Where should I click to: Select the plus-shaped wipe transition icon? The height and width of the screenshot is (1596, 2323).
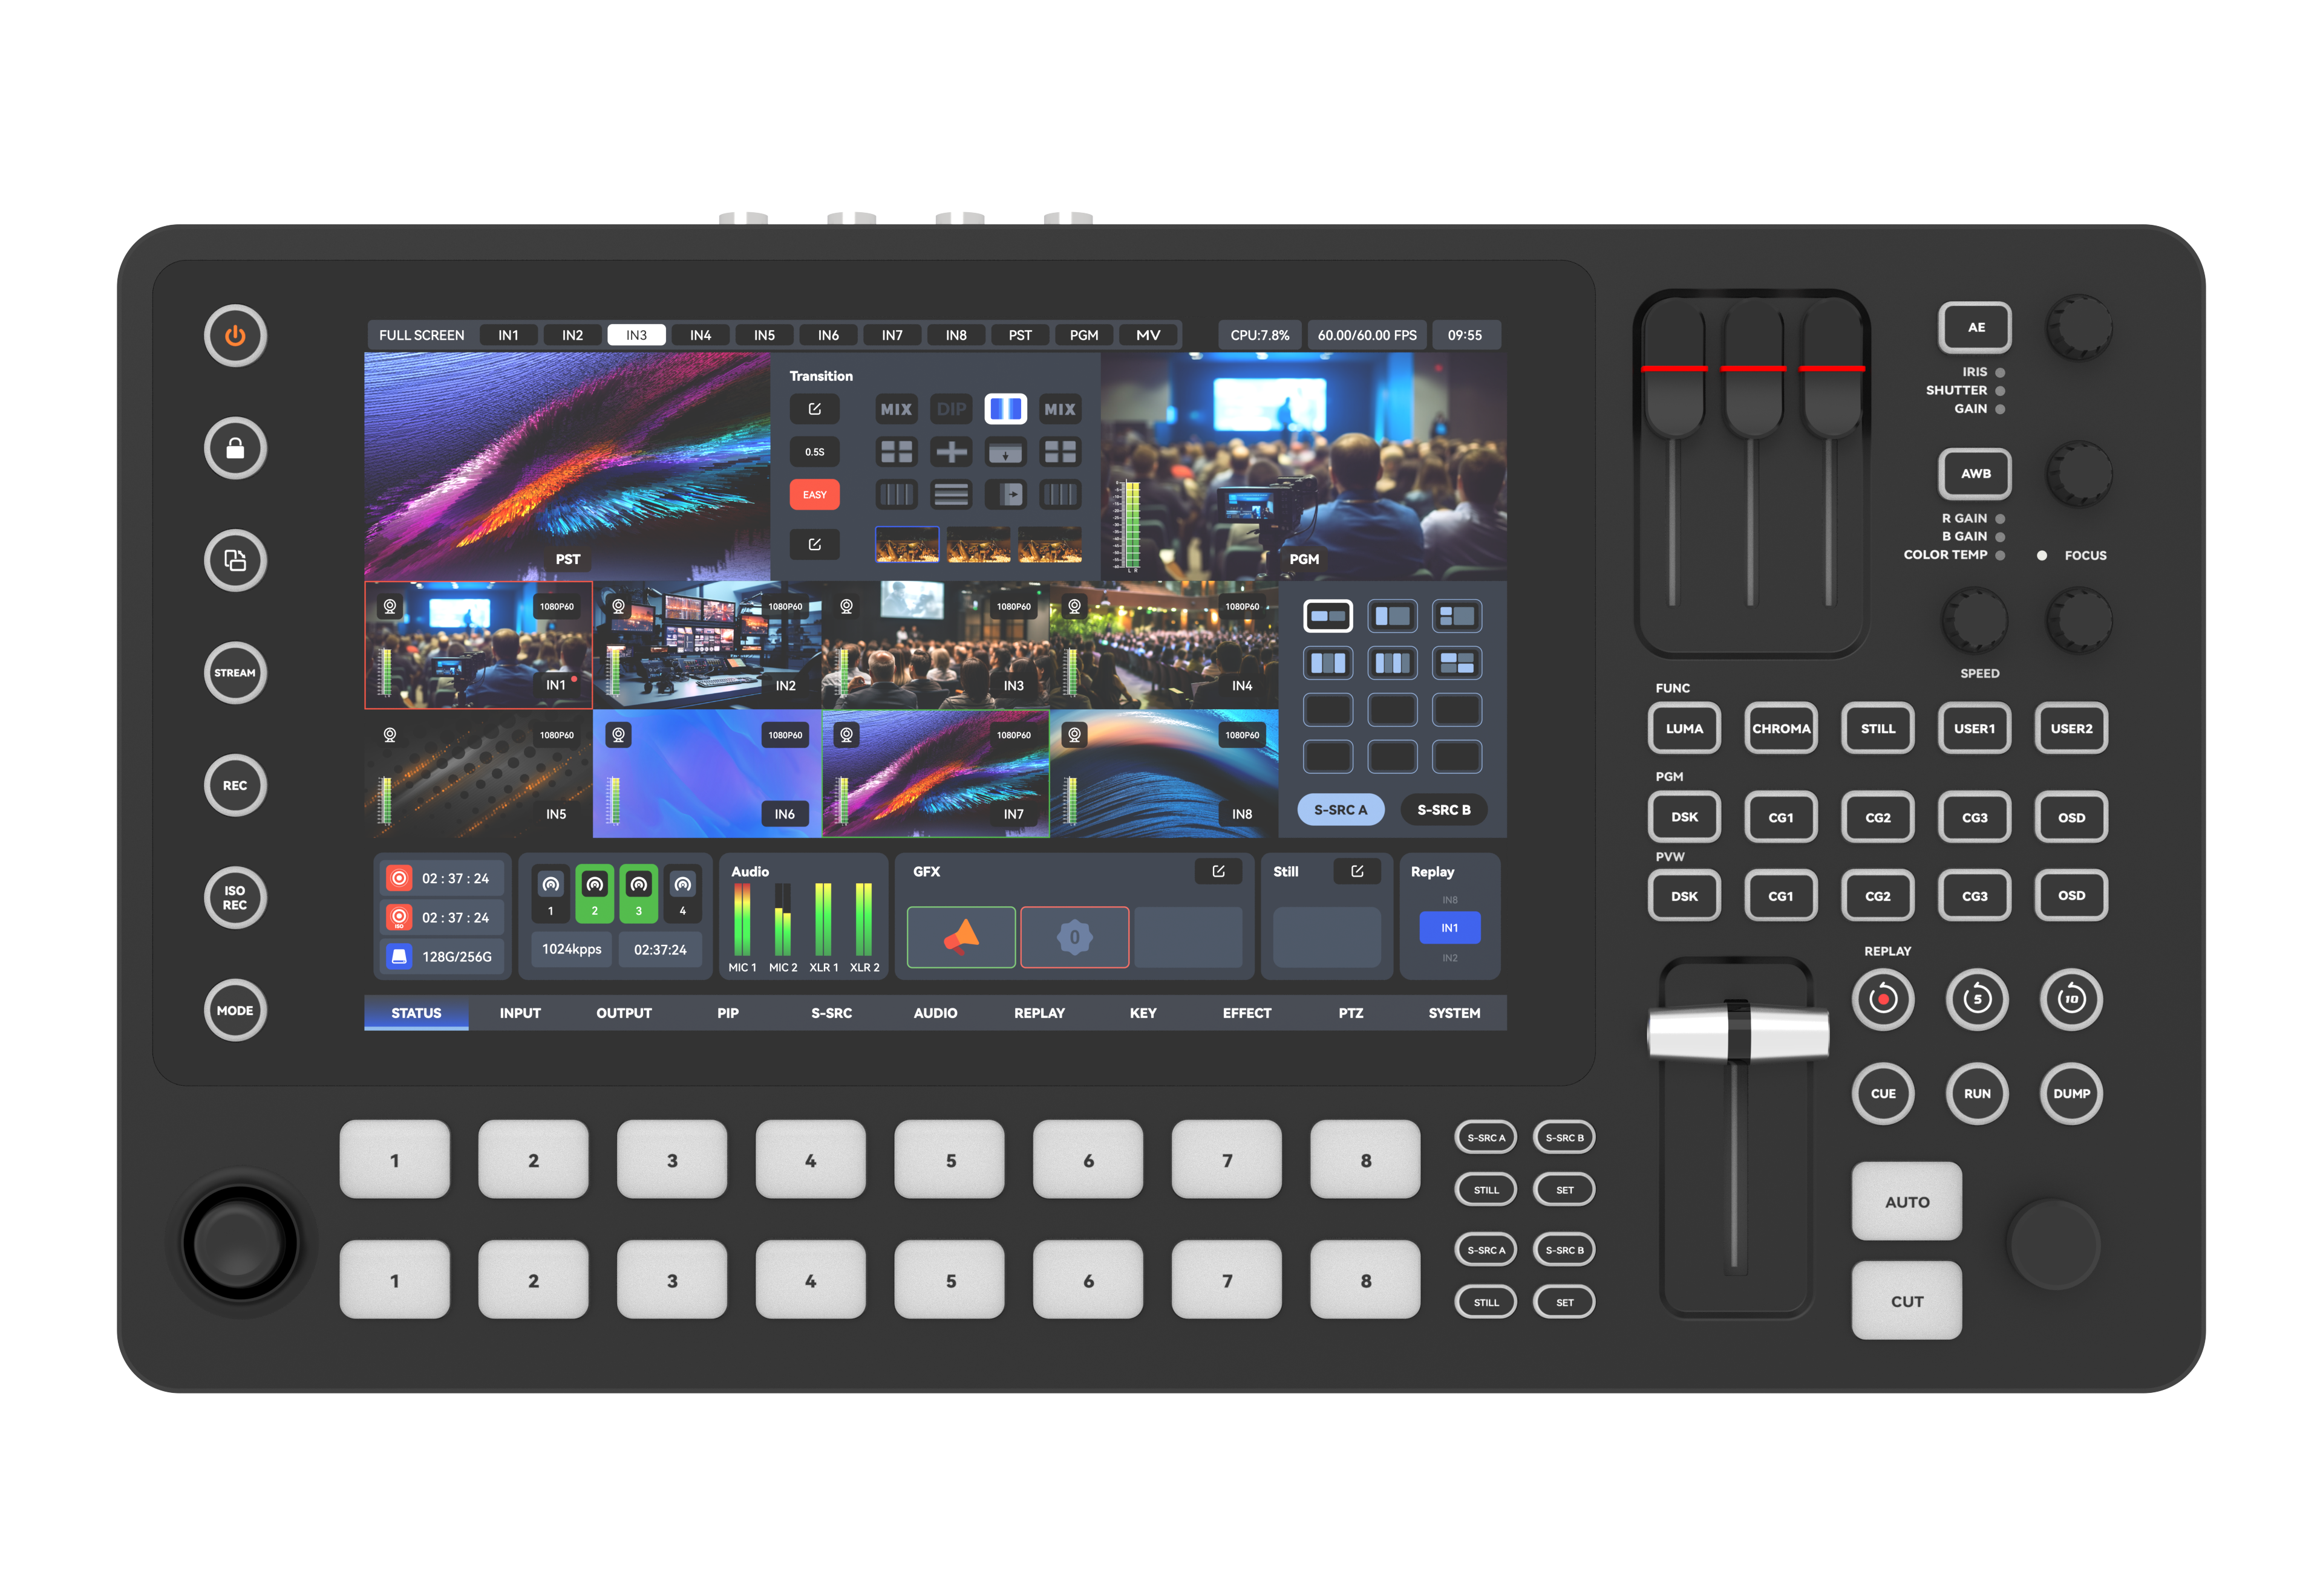[x=952, y=452]
